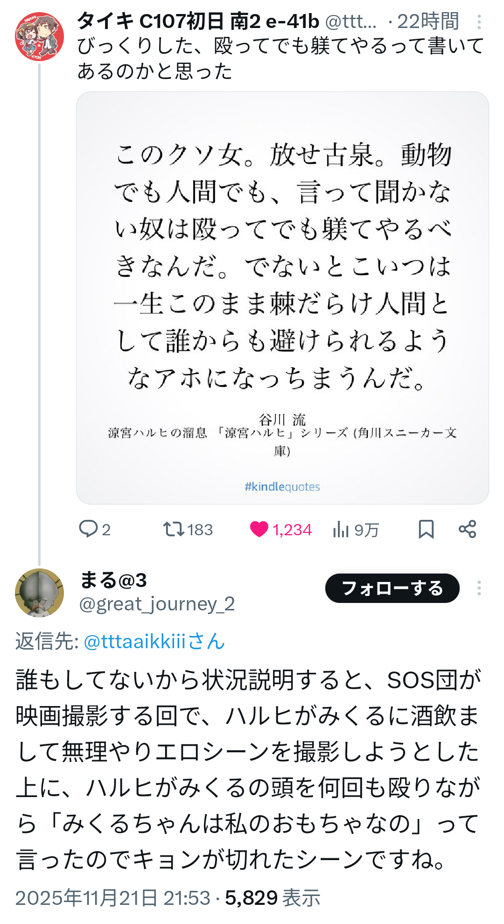
Task: Click the share icon on the post
Action: coord(467,529)
